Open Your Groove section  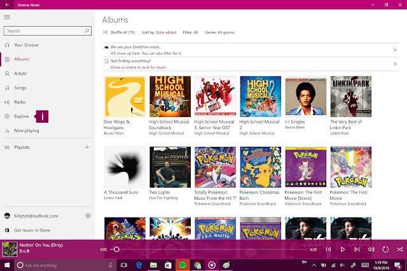tap(26, 45)
